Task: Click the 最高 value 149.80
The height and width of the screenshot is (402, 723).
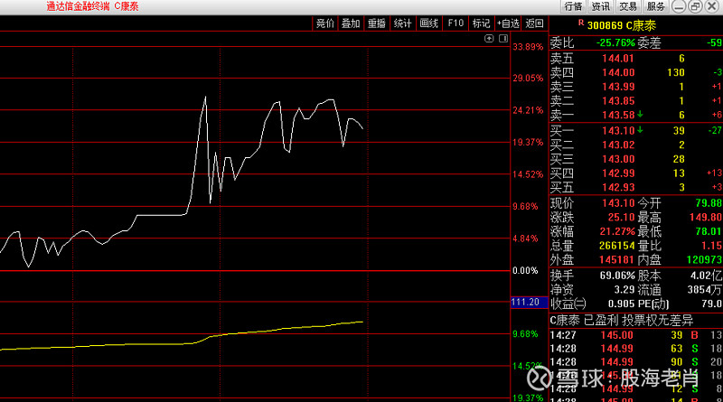Action: tap(706, 218)
